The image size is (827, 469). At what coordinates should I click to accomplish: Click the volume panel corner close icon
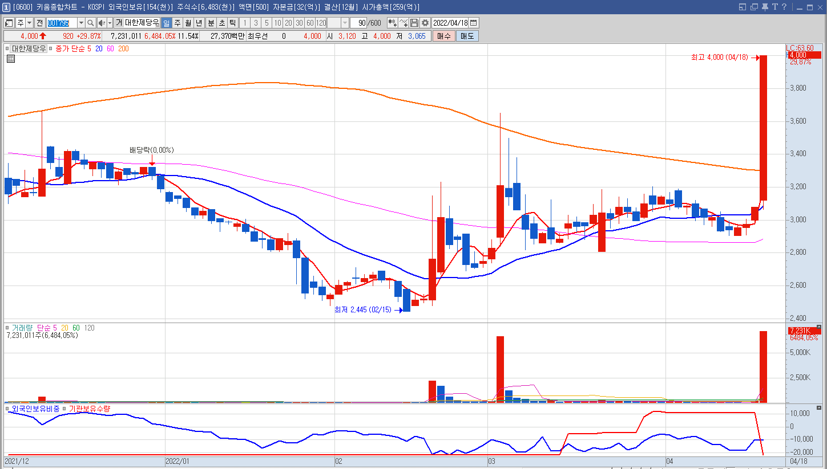coord(819,327)
